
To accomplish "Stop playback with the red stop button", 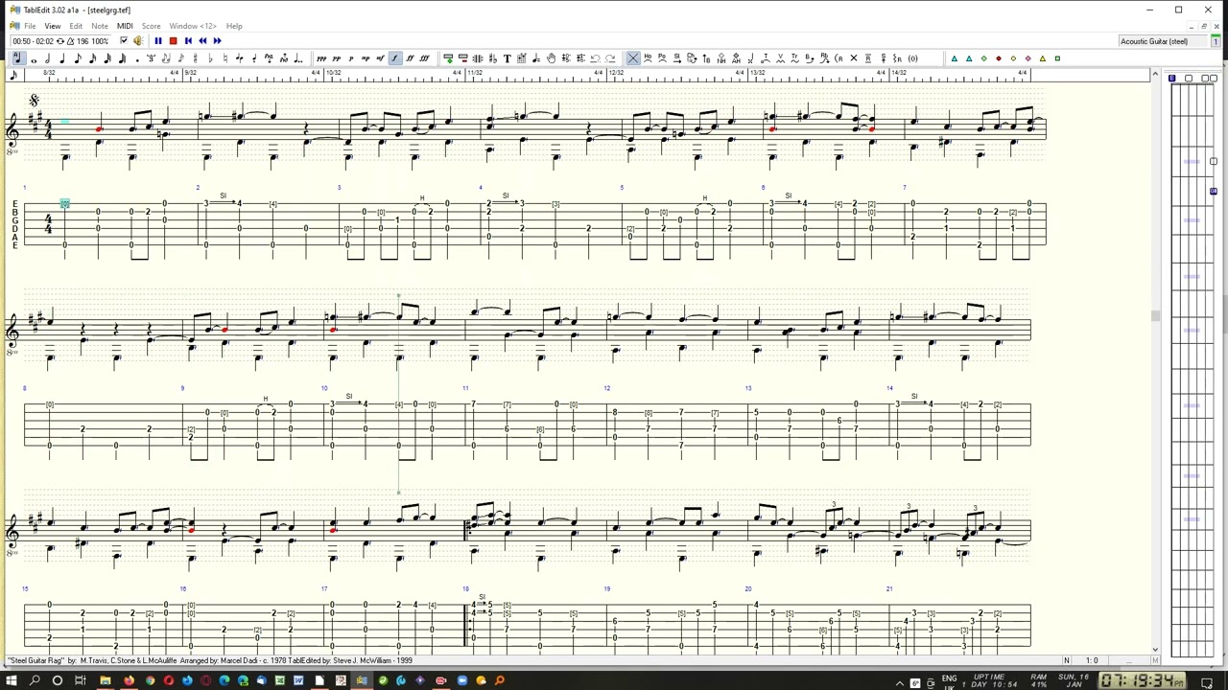I will 173,41.
